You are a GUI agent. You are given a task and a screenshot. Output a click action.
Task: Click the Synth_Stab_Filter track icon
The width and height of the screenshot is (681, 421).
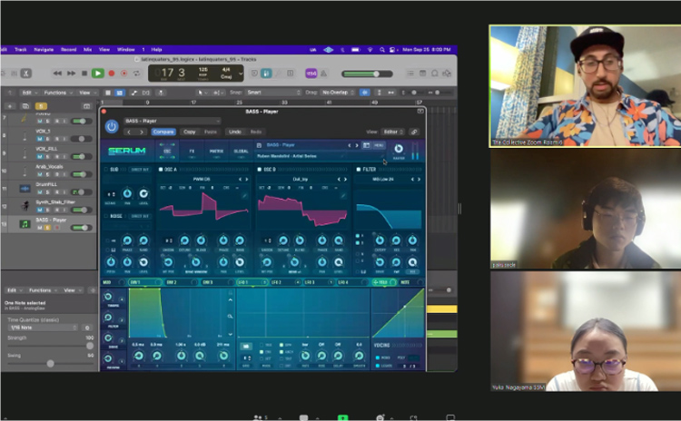point(25,206)
